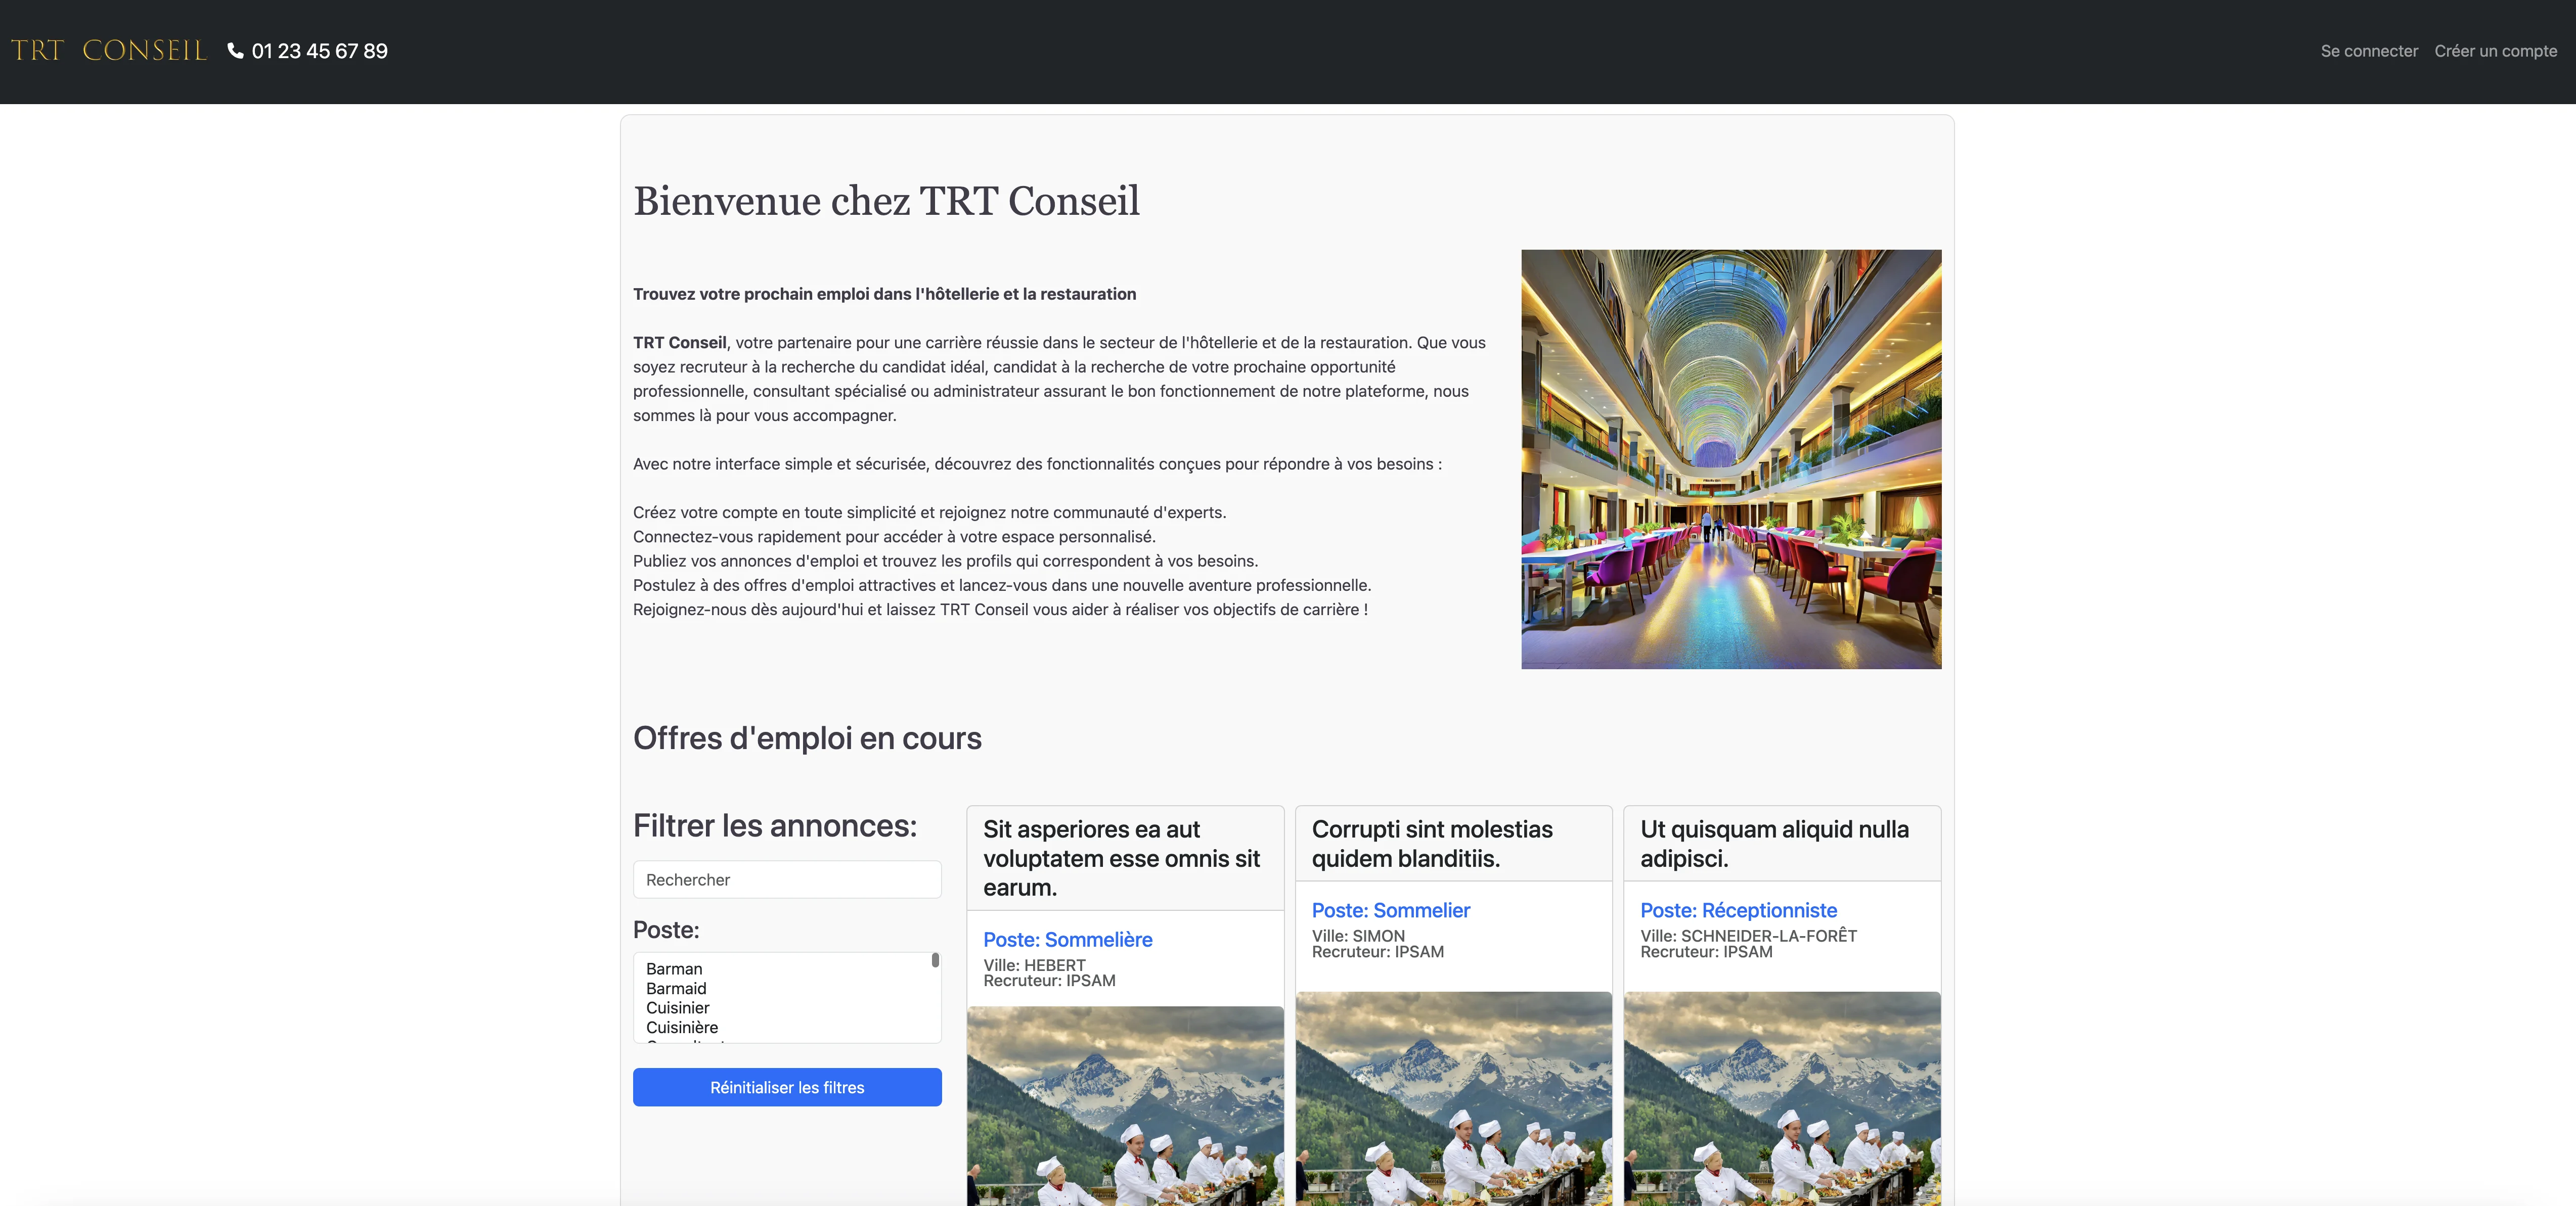This screenshot has height=1206, width=2576.
Task: Click the Sit asperiores job card title
Action: (x=1121, y=857)
